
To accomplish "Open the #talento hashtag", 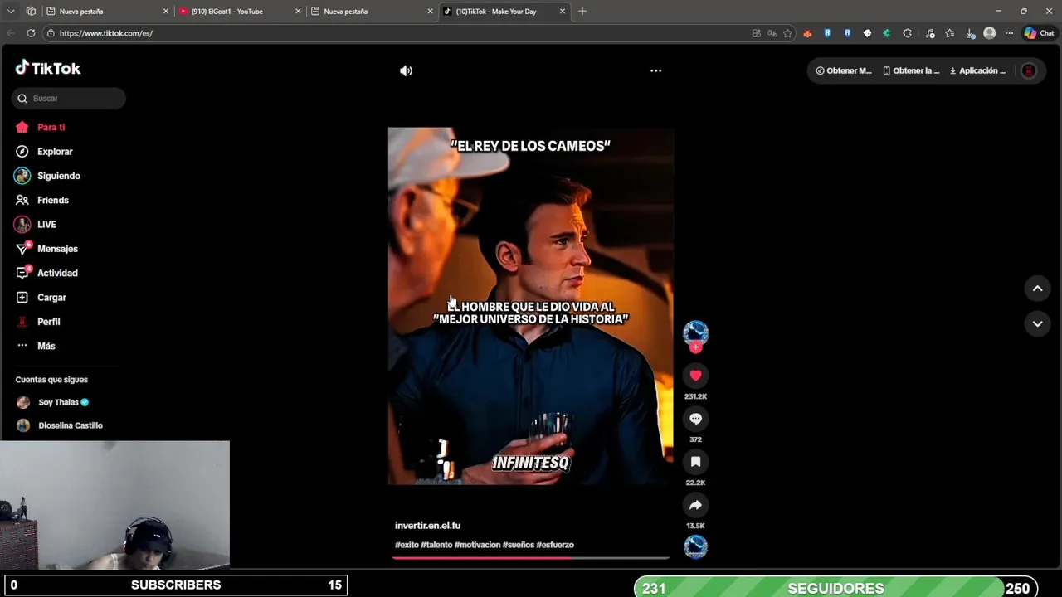I will 436,545.
